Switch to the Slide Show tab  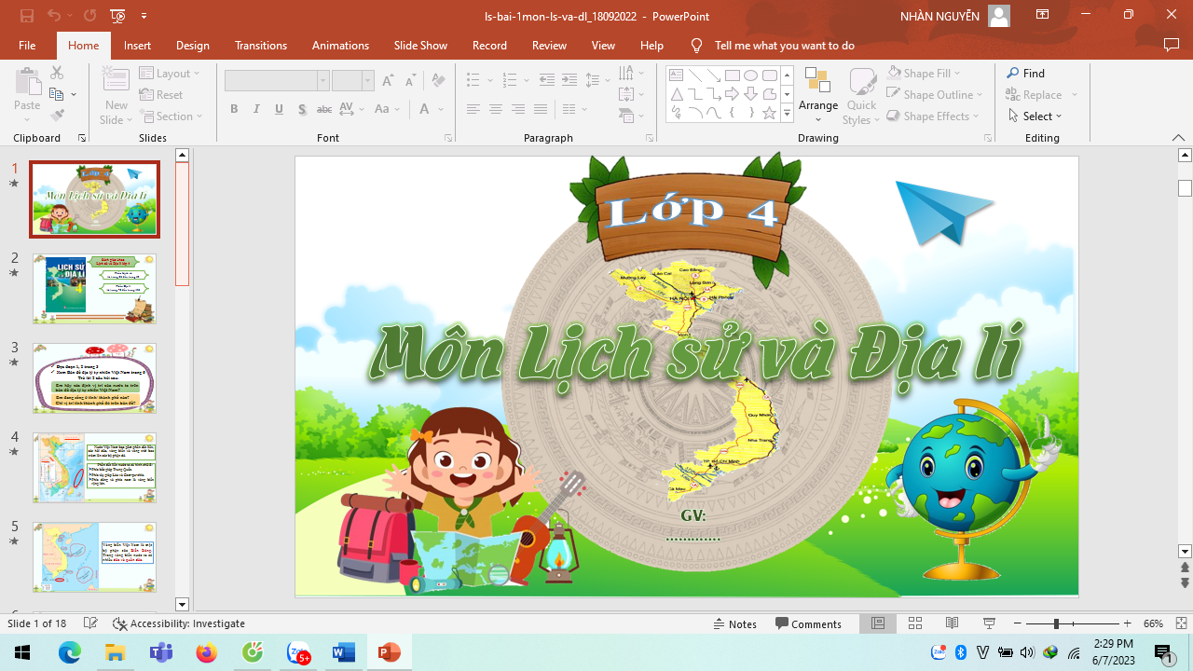tap(420, 46)
